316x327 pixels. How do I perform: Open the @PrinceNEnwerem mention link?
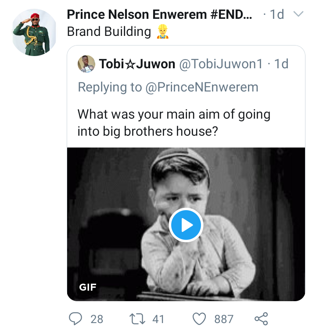click(202, 87)
